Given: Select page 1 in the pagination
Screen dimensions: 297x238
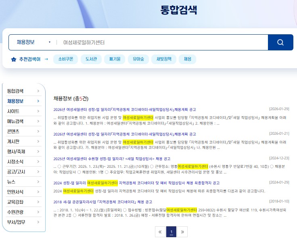Looking at the screenshot, I should (171, 232).
